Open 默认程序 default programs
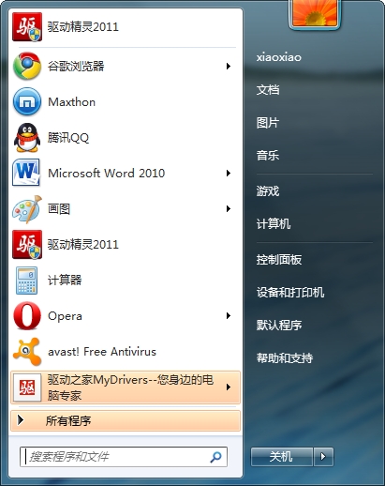The height and width of the screenshot is (486, 385). point(279,326)
